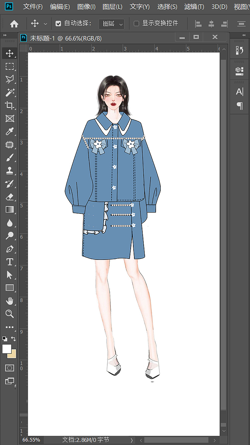This screenshot has height=445, width=250.
Task: Click the 66.55% zoom level field
Action: 31,440
